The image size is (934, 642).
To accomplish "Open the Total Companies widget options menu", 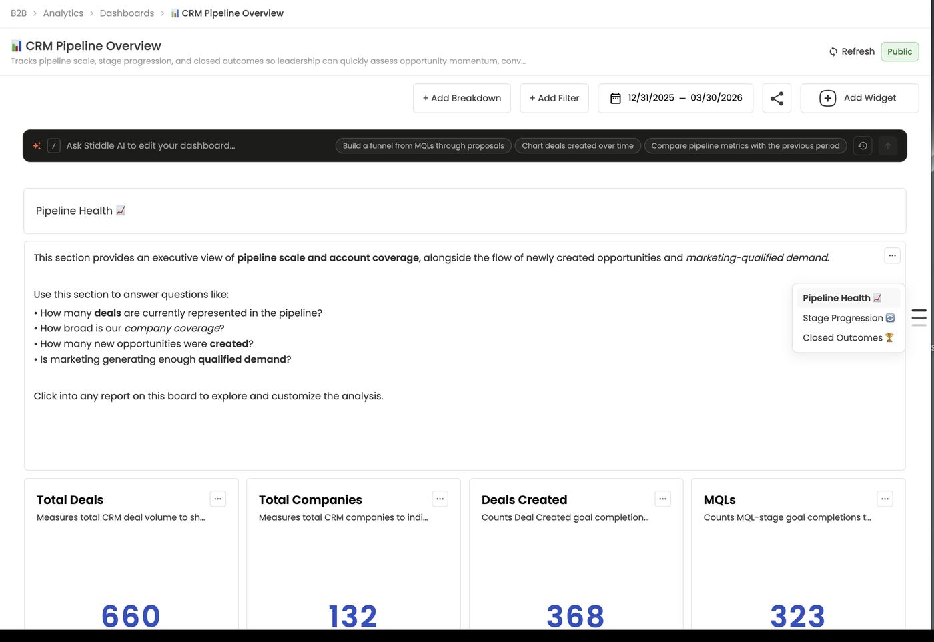I will (440, 499).
